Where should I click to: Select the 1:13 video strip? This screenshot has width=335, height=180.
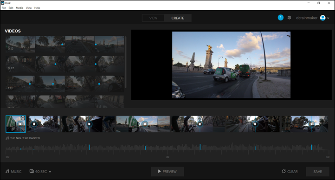coord(65,84)
